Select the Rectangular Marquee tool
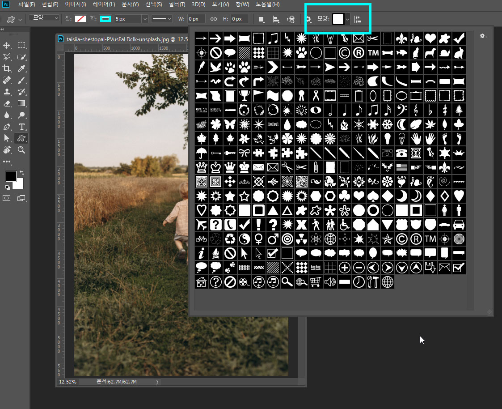502x409 pixels. coord(21,45)
